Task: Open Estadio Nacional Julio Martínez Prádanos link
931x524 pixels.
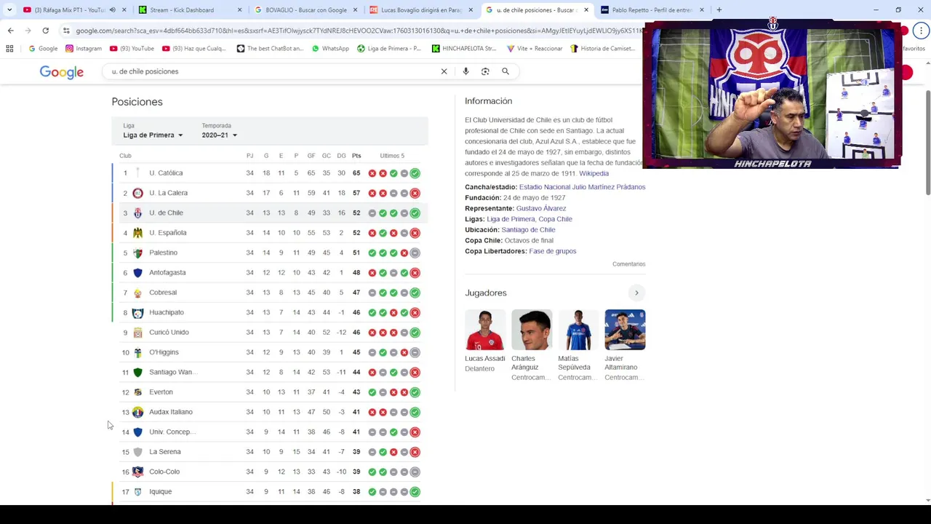Action: coord(582,187)
